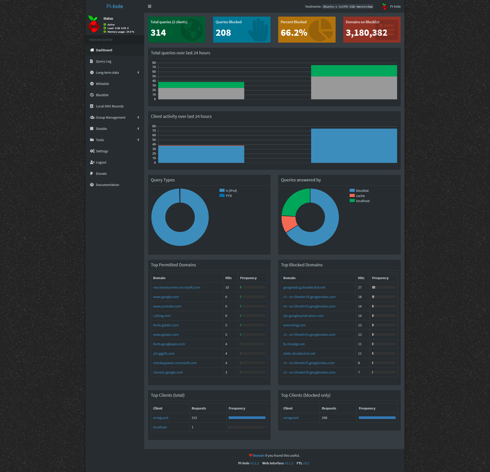This screenshot has width=490, height=472.
Task: Open www.bing.com blocked domain link
Action: coord(294,325)
